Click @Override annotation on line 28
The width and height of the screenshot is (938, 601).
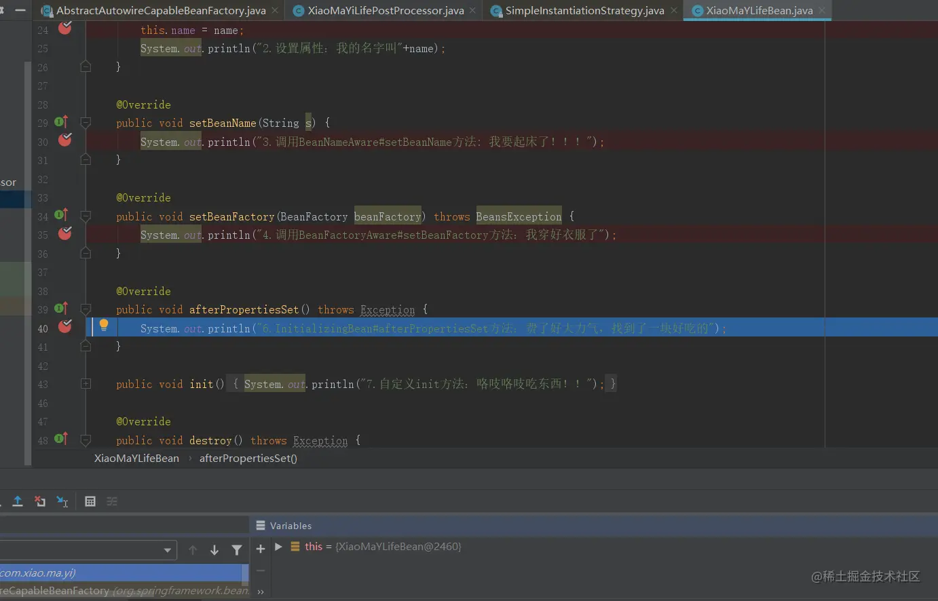point(143,104)
